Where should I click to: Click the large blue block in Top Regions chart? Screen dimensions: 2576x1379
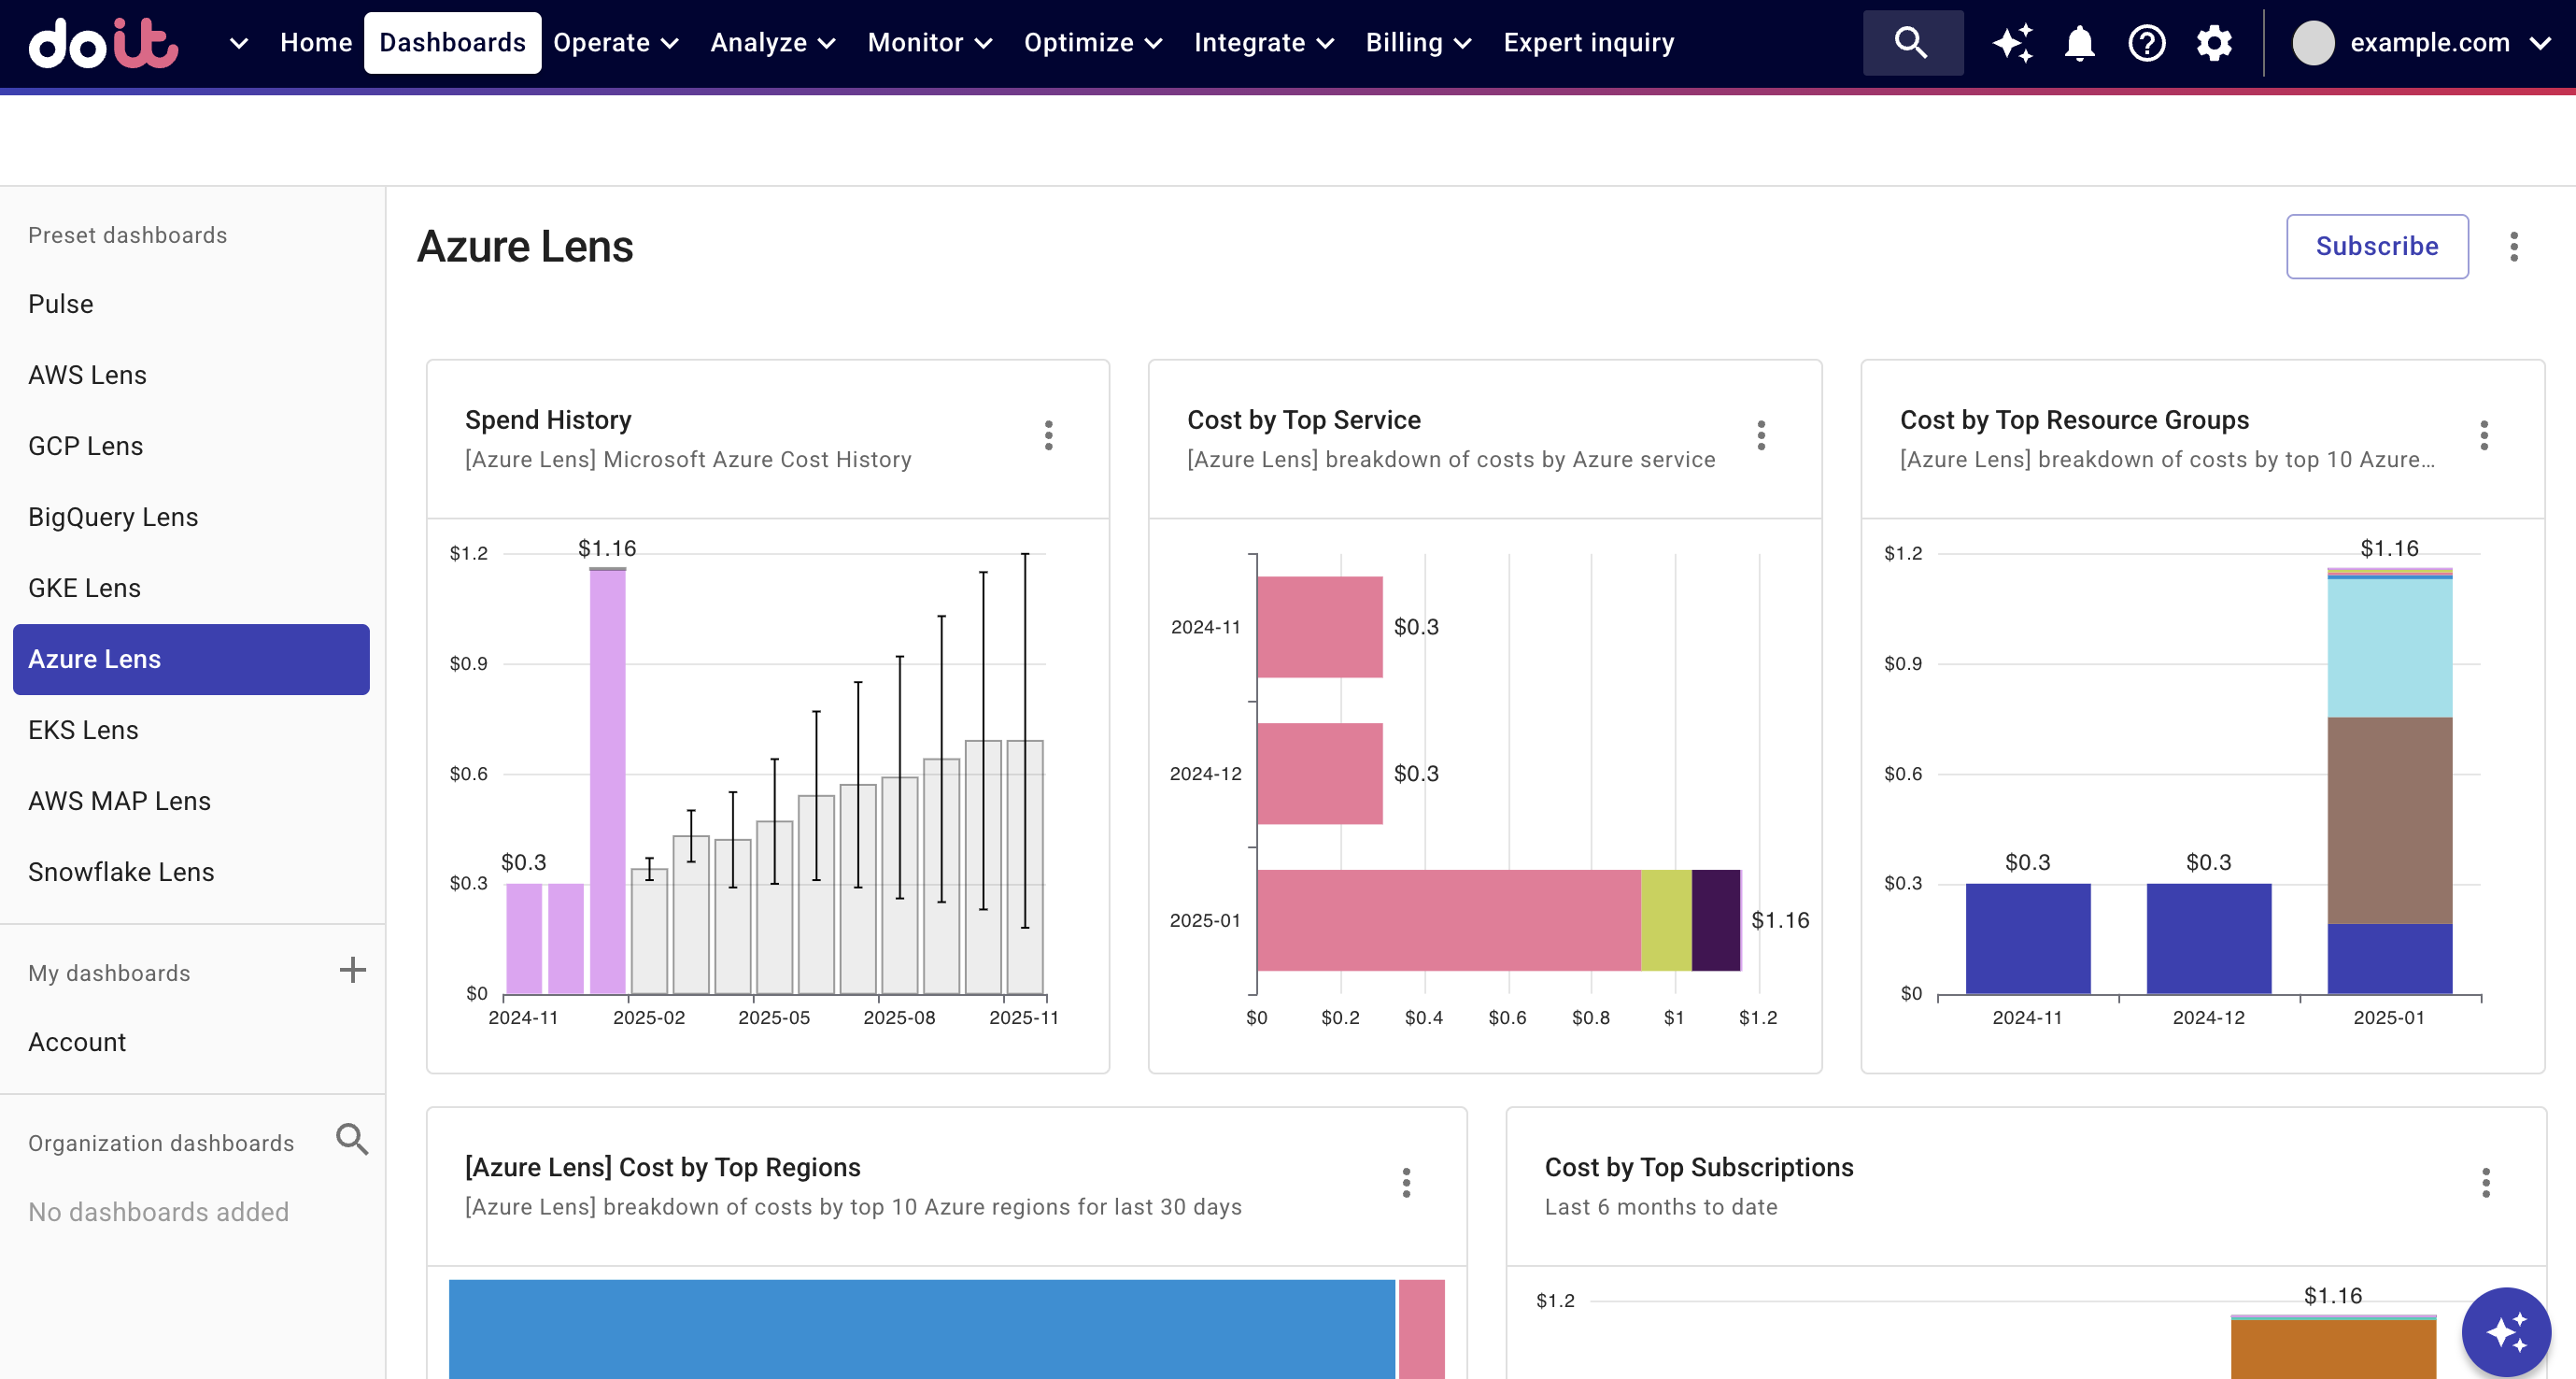(x=921, y=1329)
